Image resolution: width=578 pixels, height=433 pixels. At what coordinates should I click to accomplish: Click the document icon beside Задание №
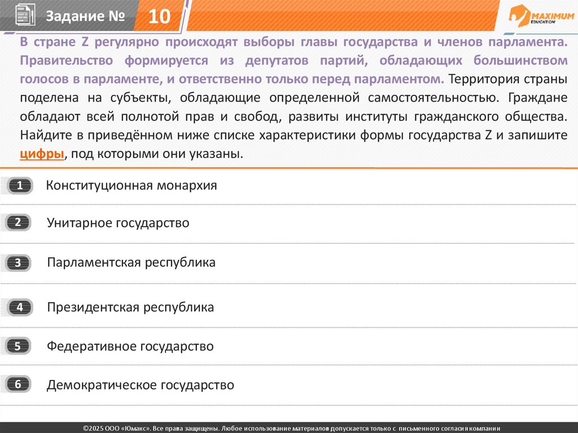[25, 15]
